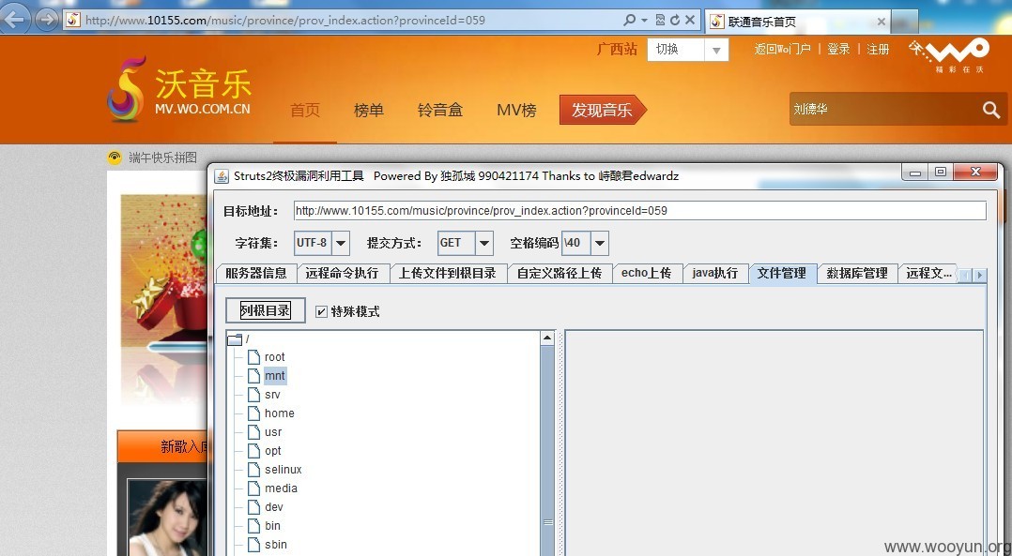This screenshot has height=556, width=1012.
Task: Click the 端午快乐拼图 announcement text
Action: pos(162,158)
